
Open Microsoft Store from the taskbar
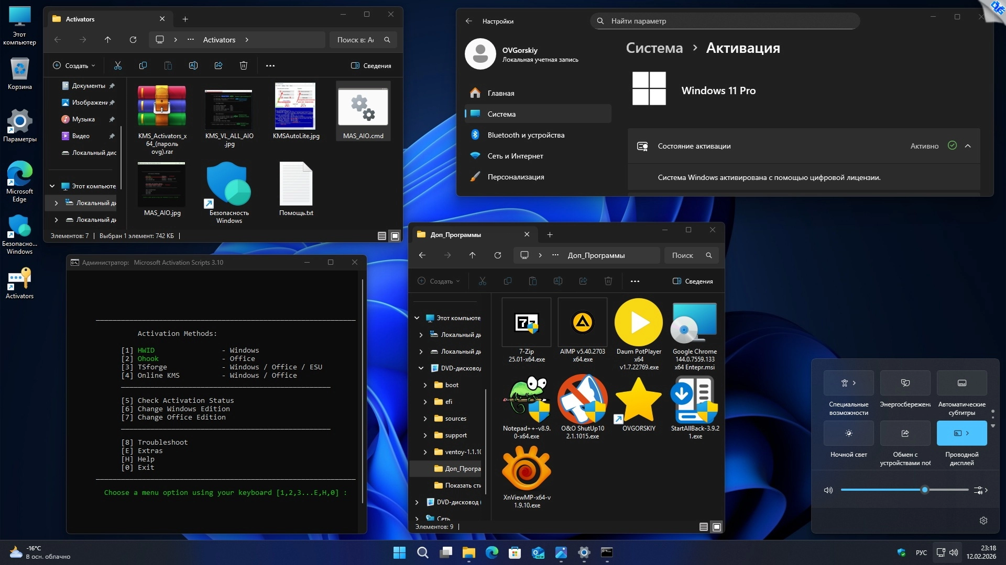[x=515, y=552]
